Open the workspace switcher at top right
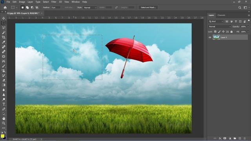Image resolution: width=251 pixels, height=141 pixels. point(245,7)
